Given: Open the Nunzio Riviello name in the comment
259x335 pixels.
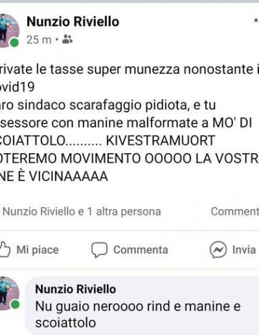Looking at the screenshot, I should 75,289.
